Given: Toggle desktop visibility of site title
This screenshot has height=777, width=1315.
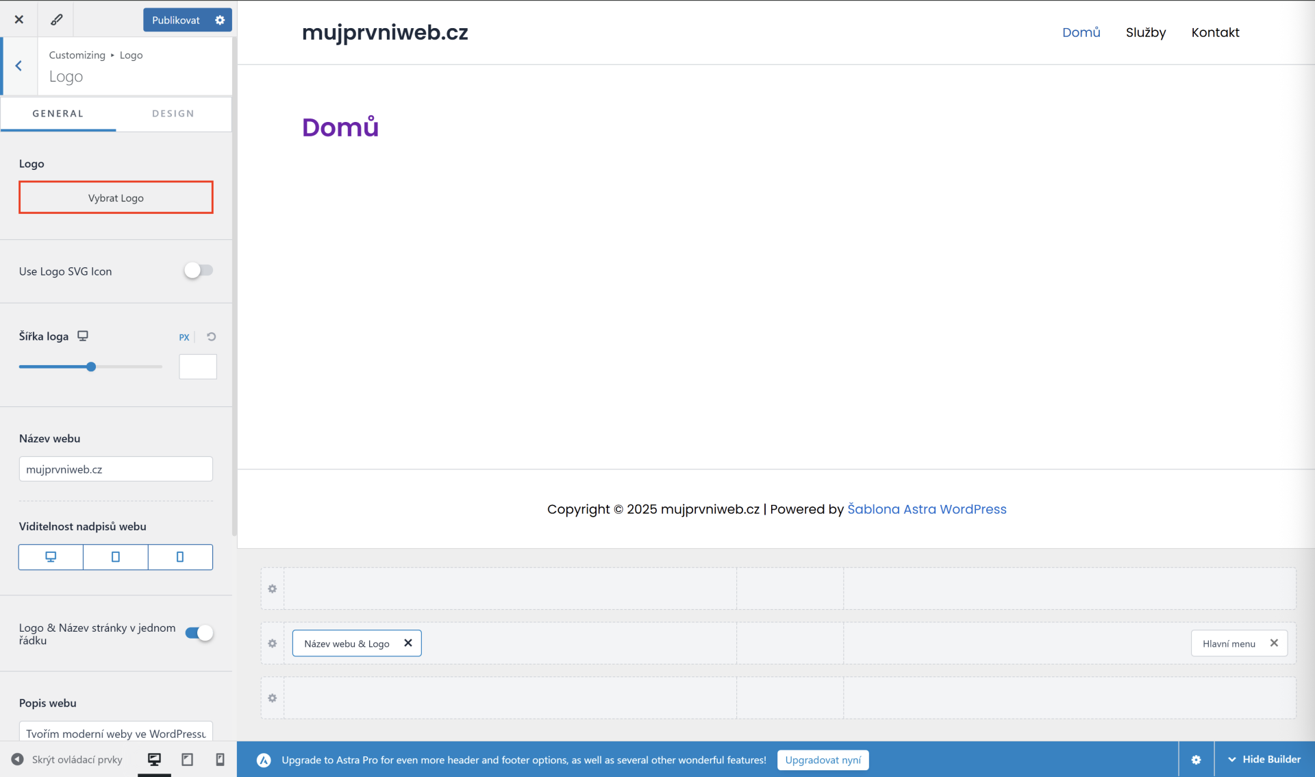Looking at the screenshot, I should 51,557.
